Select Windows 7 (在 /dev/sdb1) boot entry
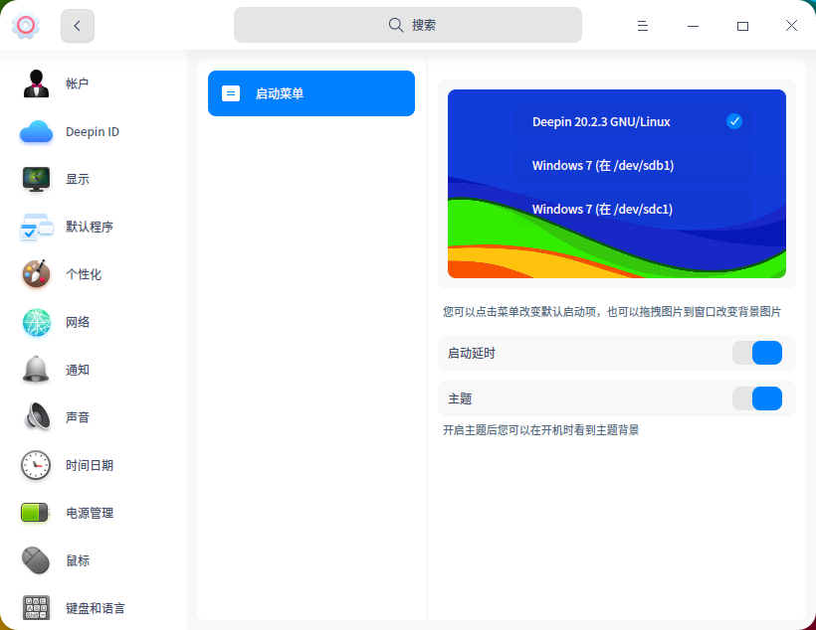816x630 pixels. 632,165
